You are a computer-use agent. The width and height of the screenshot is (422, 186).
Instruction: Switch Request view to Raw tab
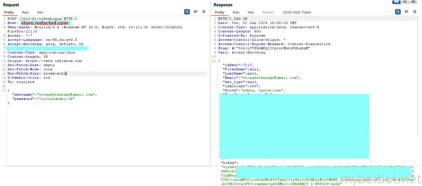point(26,12)
